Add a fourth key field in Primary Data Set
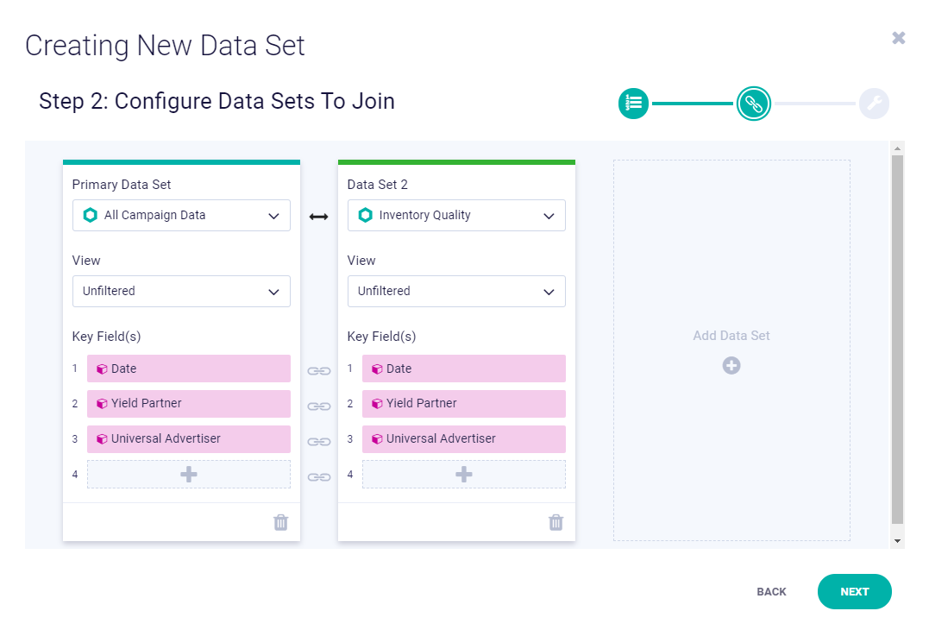Image resolution: width=929 pixels, height=630 pixels. pos(189,474)
